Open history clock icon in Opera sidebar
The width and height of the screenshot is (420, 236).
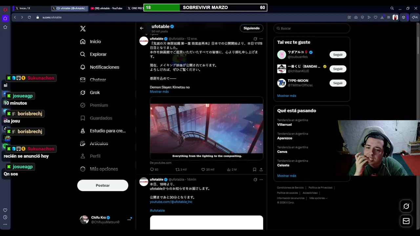[x=5, y=217]
